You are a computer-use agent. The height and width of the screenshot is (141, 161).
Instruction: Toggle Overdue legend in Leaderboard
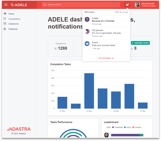(x=137, y=127)
